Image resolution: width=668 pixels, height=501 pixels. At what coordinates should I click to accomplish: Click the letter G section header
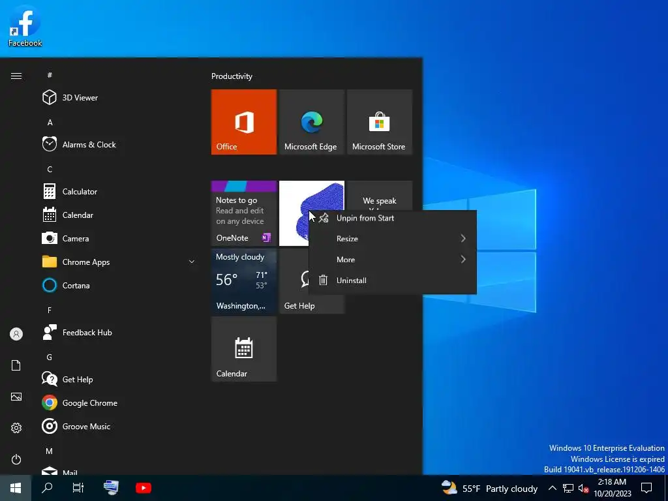pyautogui.click(x=50, y=357)
